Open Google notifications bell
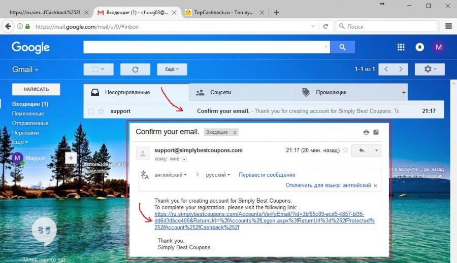The width and height of the screenshot is (457, 263). 420,47
